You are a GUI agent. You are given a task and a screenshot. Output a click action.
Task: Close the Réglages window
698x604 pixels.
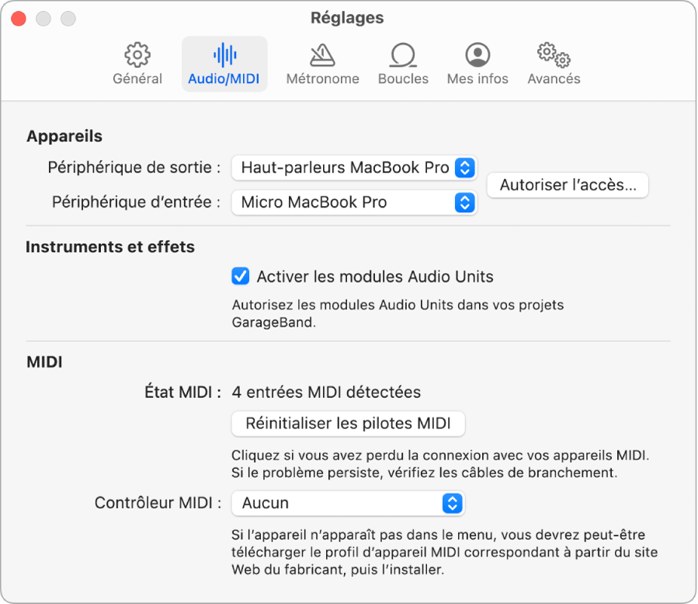(18, 18)
